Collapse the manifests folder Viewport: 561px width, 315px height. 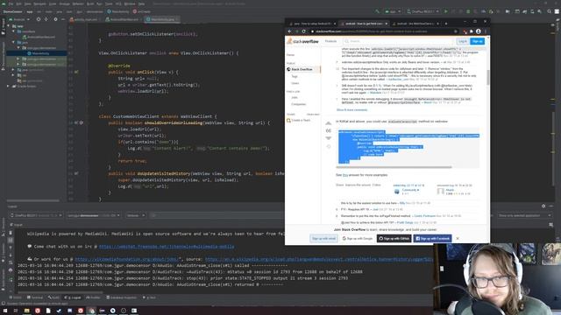tap(14, 31)
